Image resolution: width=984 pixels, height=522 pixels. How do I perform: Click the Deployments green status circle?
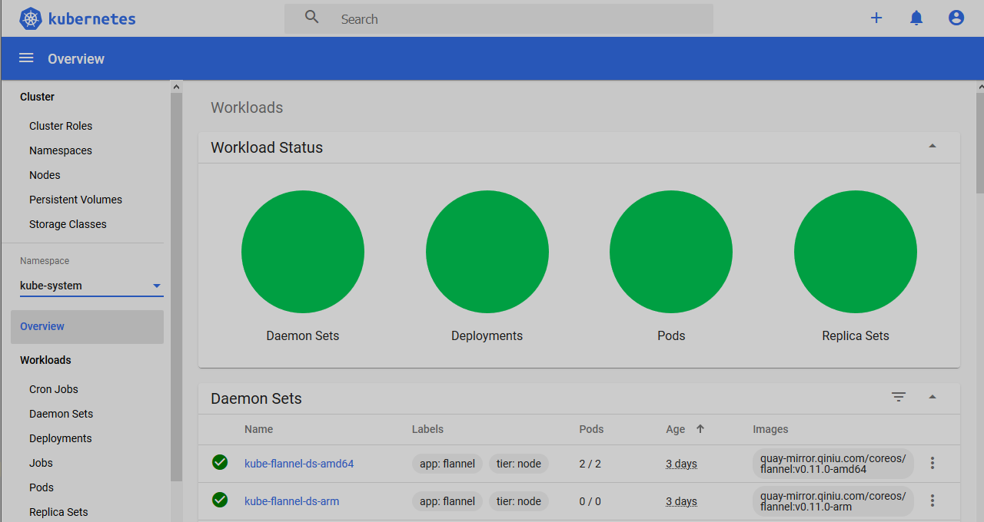click(487, 252)
